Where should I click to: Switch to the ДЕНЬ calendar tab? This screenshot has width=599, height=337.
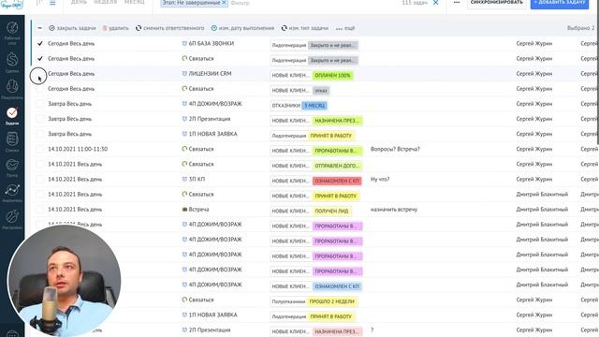point(79,2)
